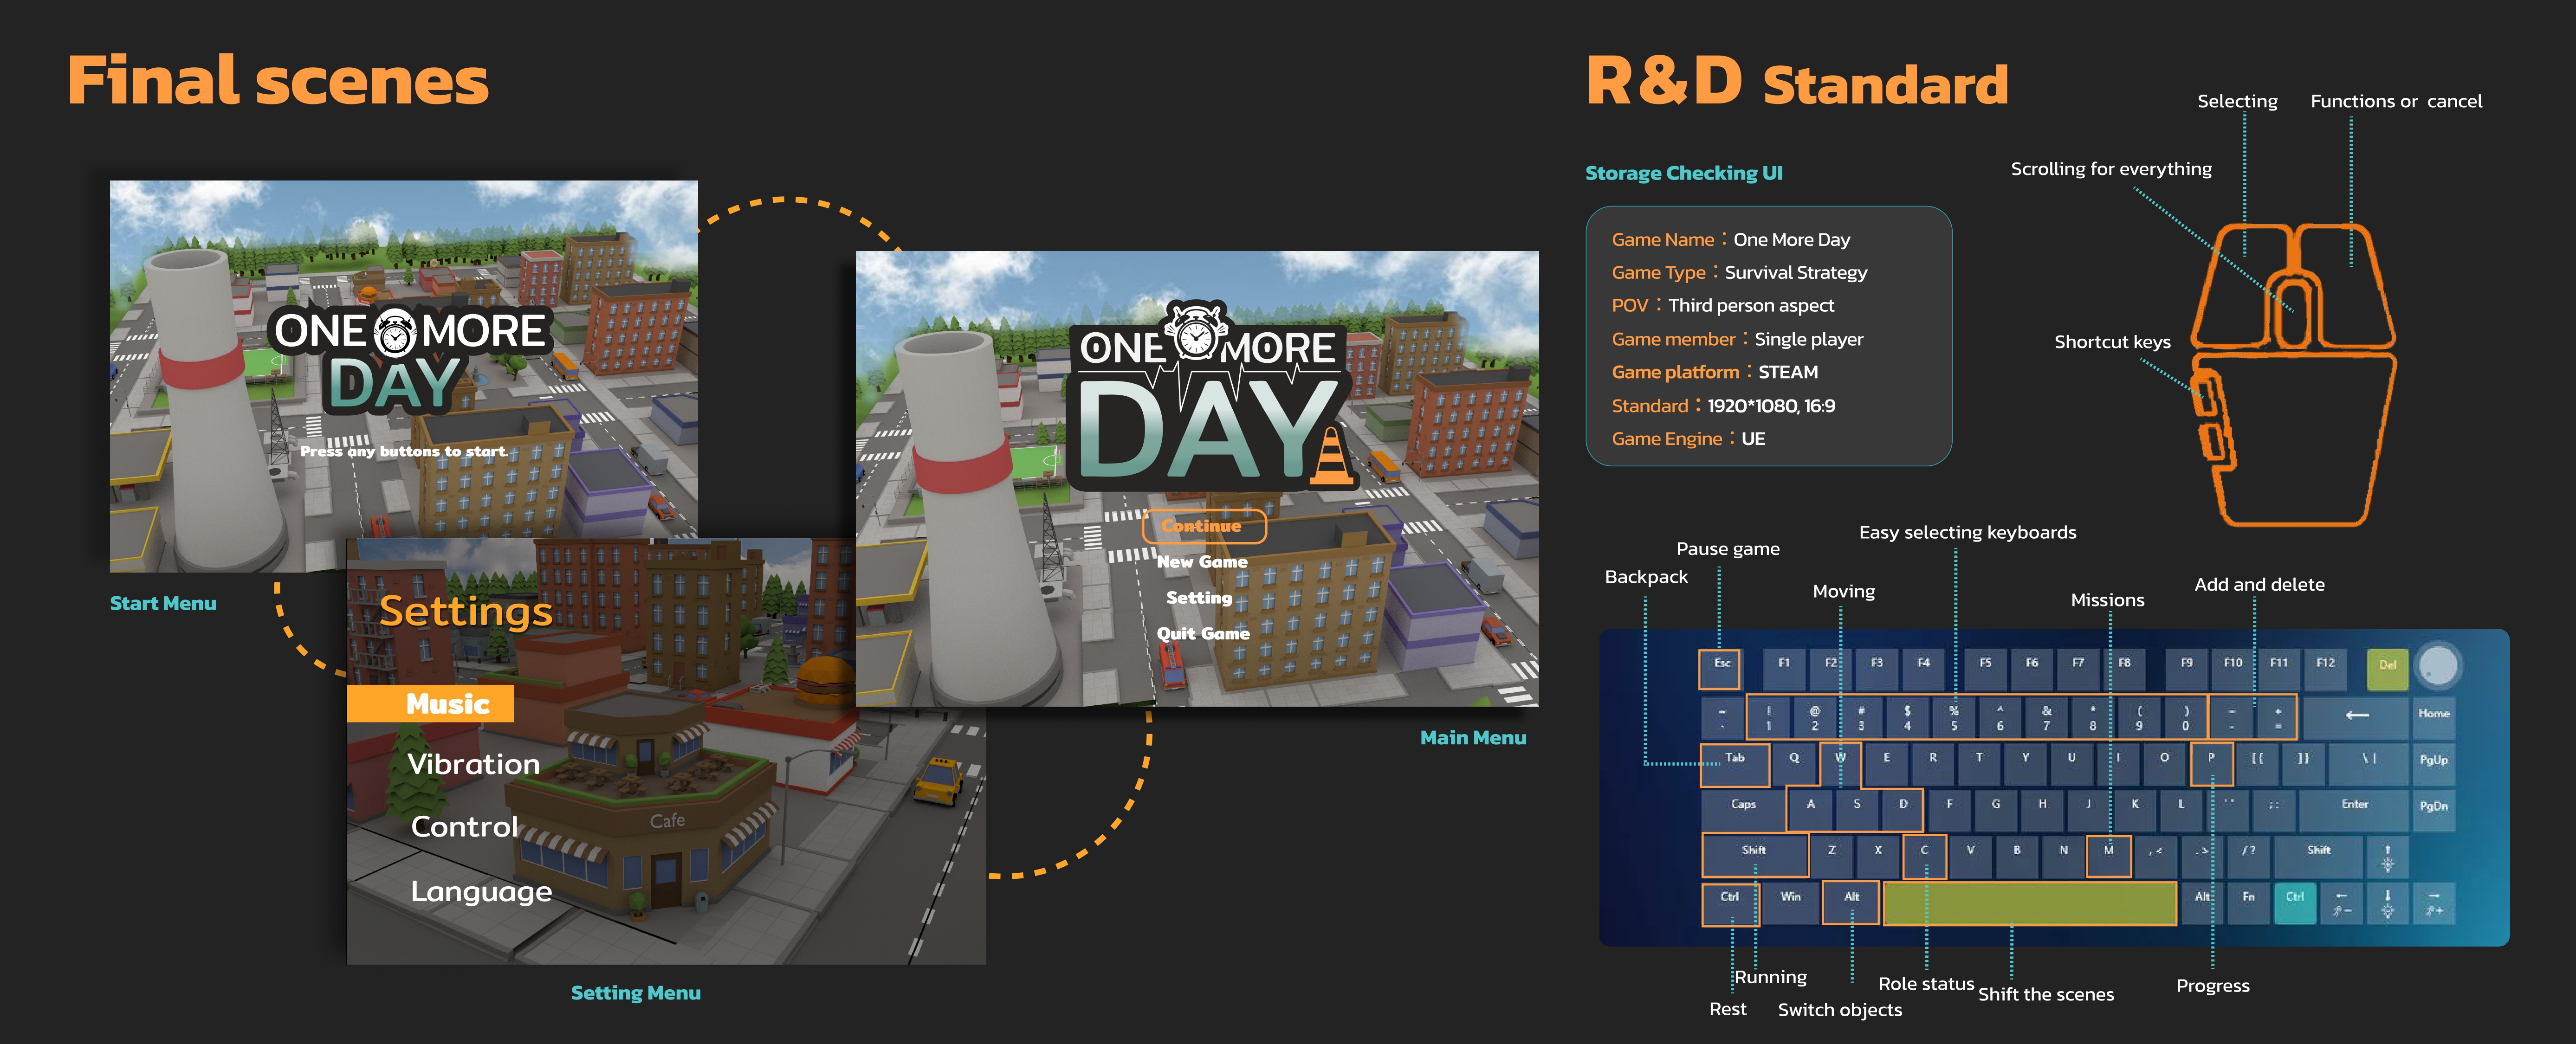The height and width of the screenshot is (1044, 2576).
Task: Click the round volume knob on the keyboard
Action: [x=2437, y=665]
